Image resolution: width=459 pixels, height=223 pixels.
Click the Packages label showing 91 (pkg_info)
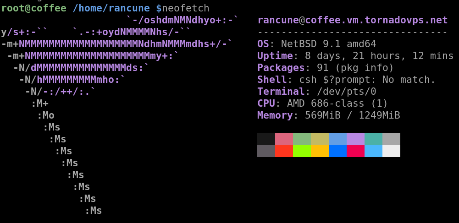(x=275, y=68)
